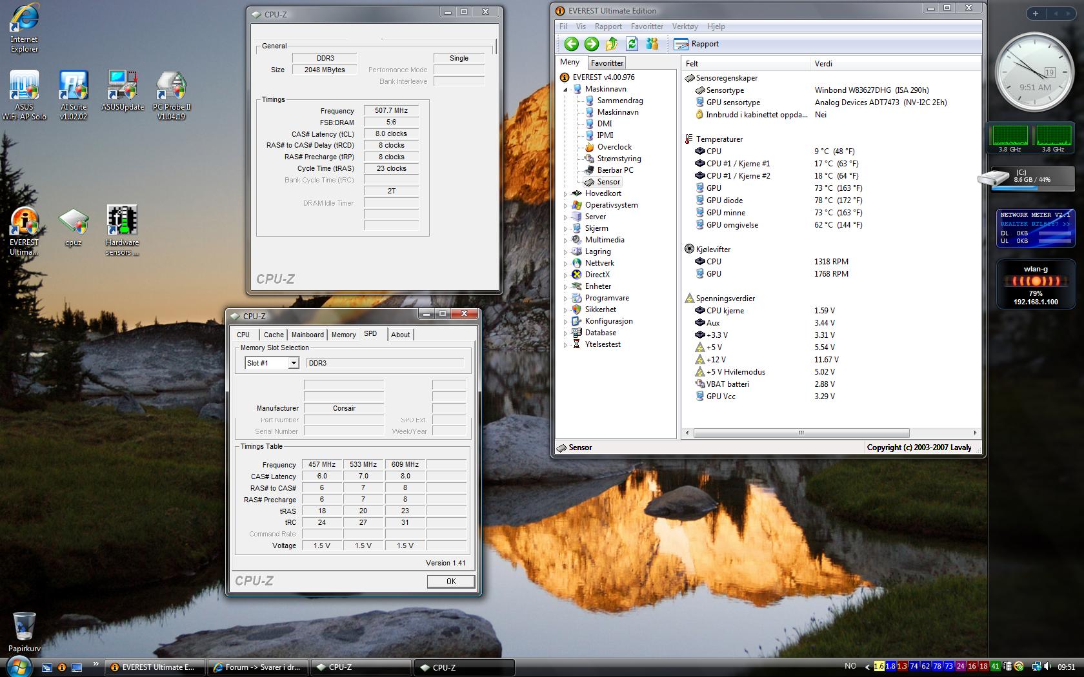This screenshot has height=677, width=1084.
Task: Expand the Hovedkort tree node
Action: point(566,193)
